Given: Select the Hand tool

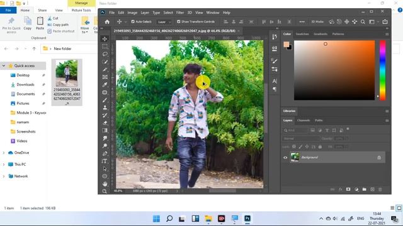Looking at the screenshot, I should coord(105,184).
